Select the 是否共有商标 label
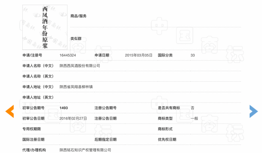The image size is (262, 153). tap(169, 108)
